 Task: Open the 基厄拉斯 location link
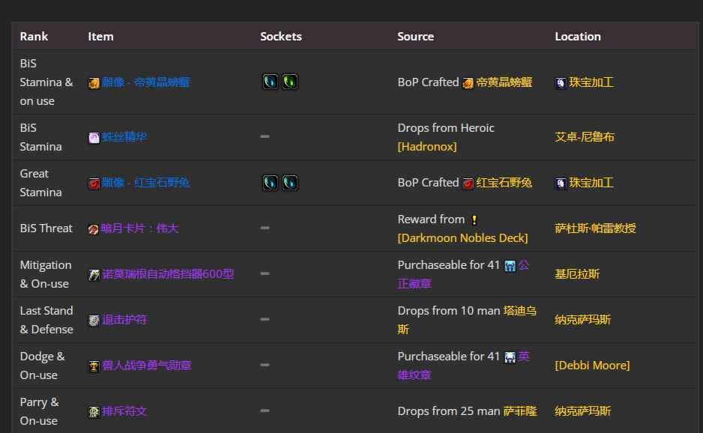pyautogui.click(x=577, y=274)
